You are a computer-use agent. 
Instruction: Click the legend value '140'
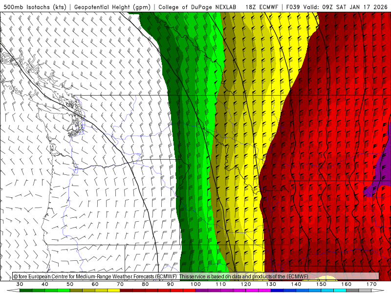tap(296, 284)
